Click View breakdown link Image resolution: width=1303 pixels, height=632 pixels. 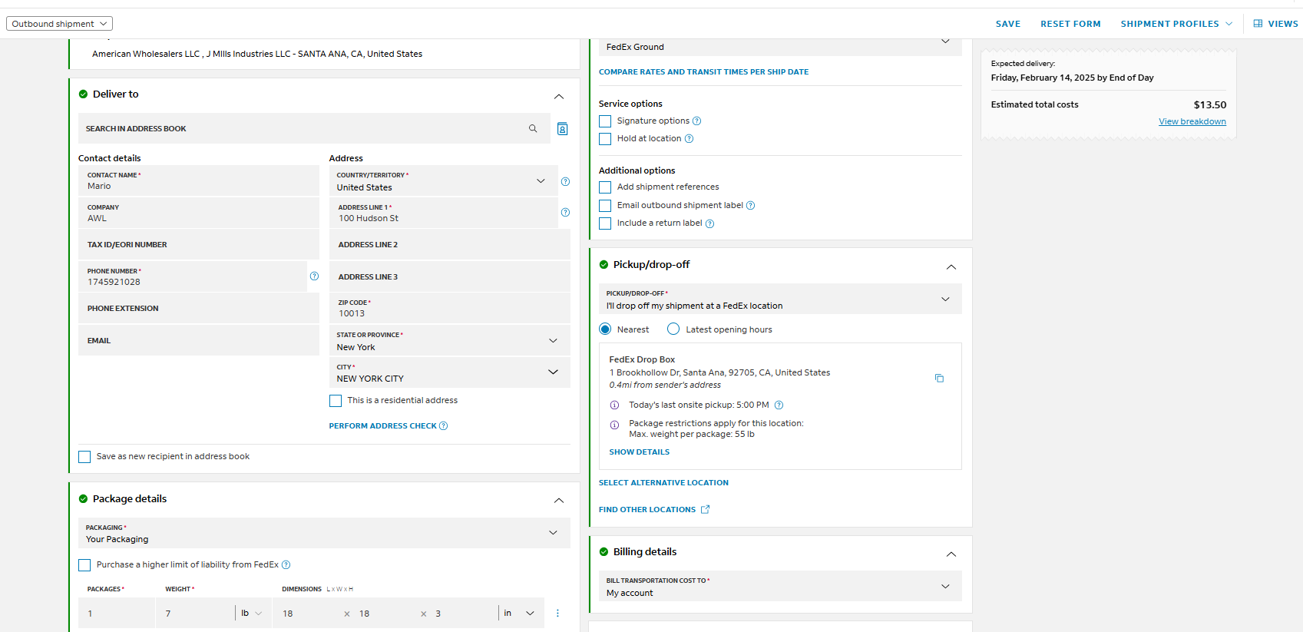(x=1192, y=121)
